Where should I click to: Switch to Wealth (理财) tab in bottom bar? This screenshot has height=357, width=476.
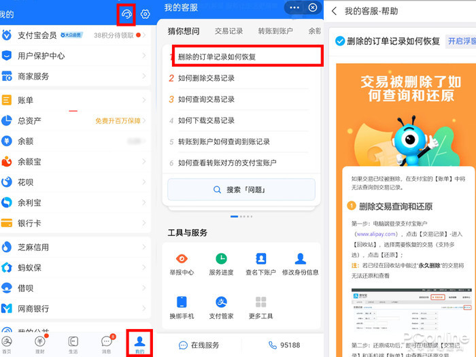(x=40, y=345)
